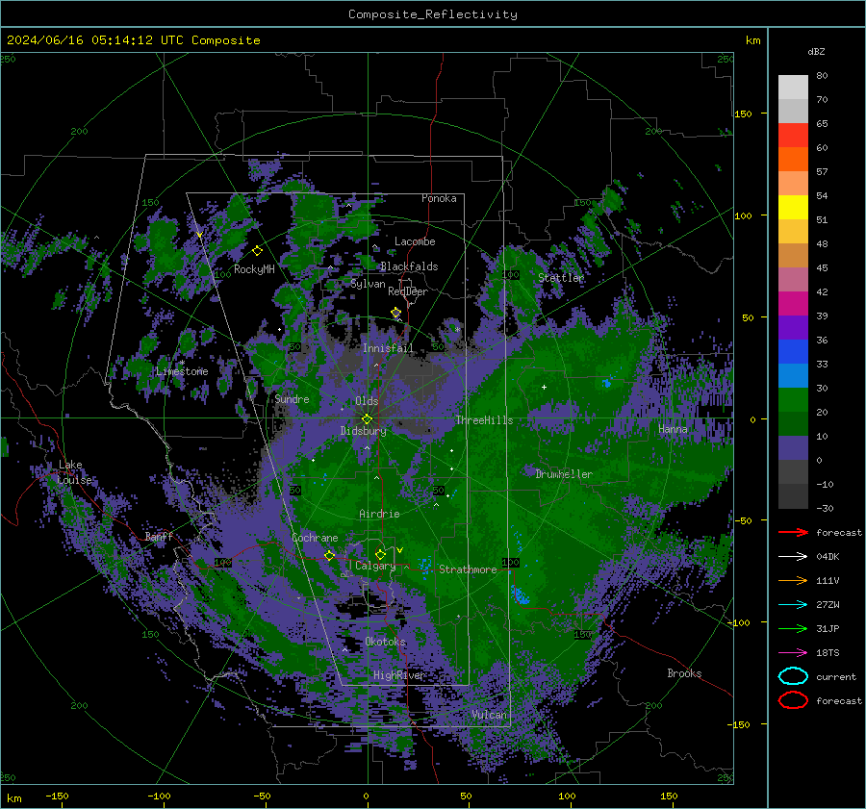Select the slate purple 0-10 dBZ swatch
The image size is (866, 809).
(793, 448)
